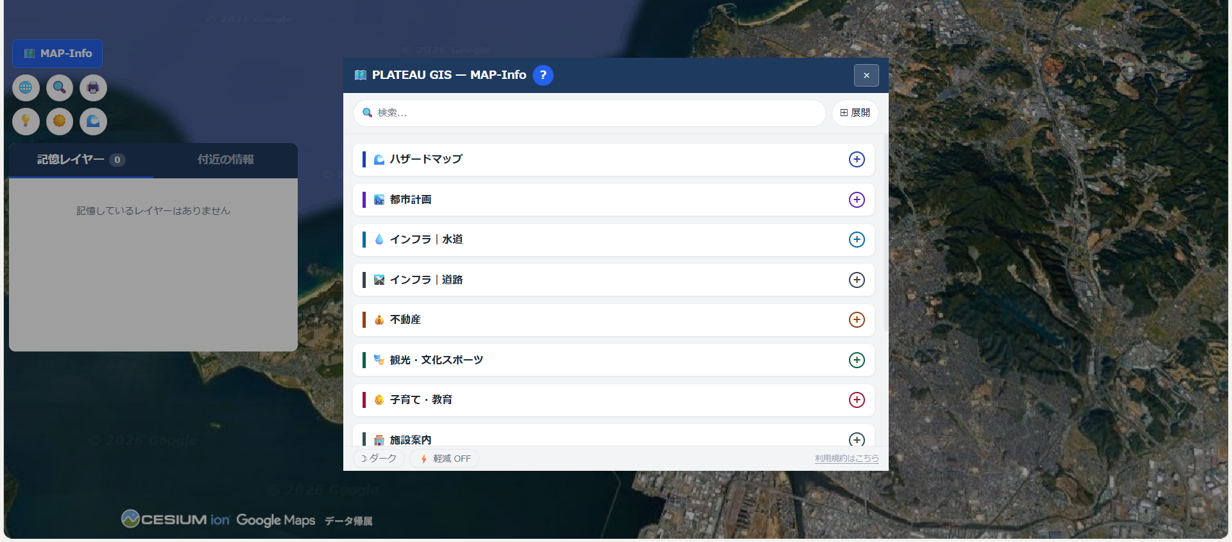Viewport: 1232px width, 542px height.
Task: Open the データ帰属 attribution link
Action: click(348, 521)
